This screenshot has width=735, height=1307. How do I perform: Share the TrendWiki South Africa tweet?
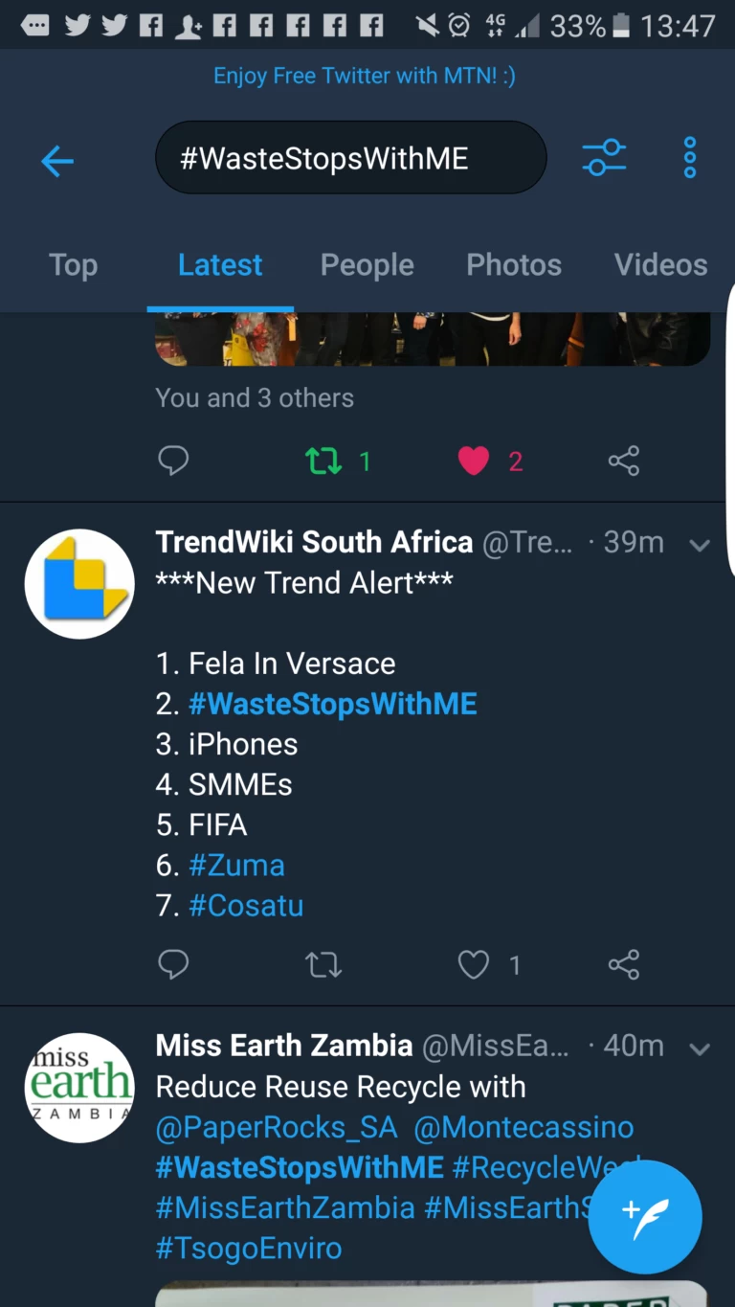pyautogui.click(x=623, y=964)
